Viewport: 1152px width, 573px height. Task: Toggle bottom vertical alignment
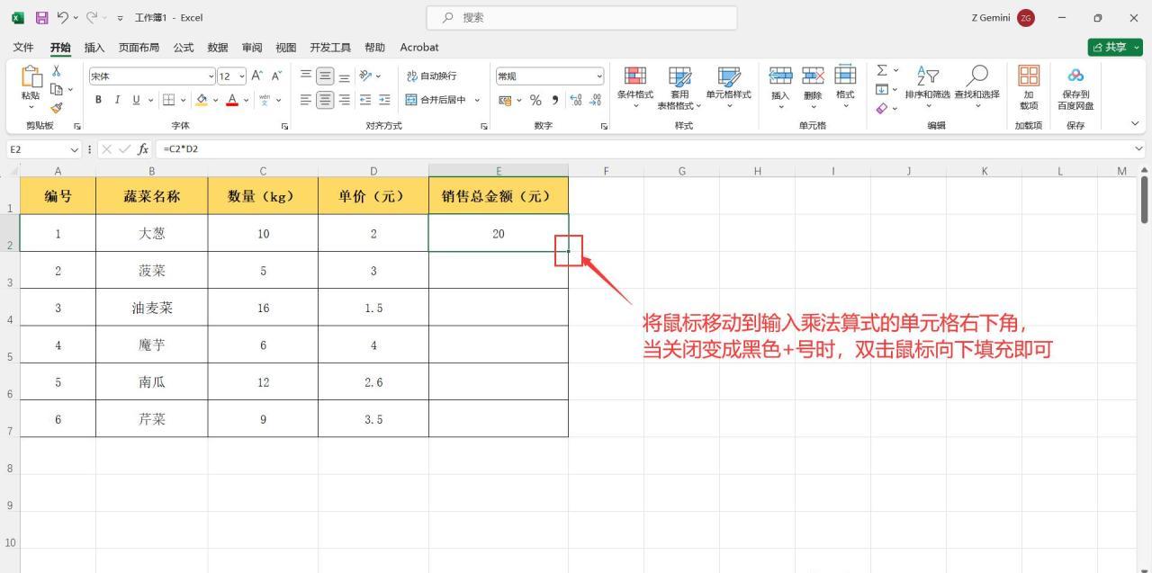(344, 76)
